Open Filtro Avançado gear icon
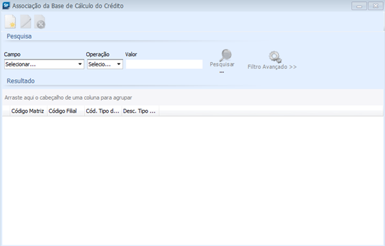 pos(275,57)
